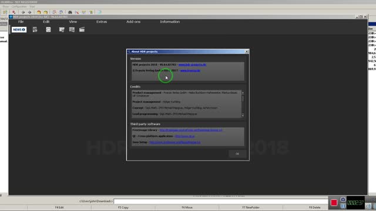Click the right arrow icon in background toolbar
Viewport: 376px width, 211px height.
point(29,12)
